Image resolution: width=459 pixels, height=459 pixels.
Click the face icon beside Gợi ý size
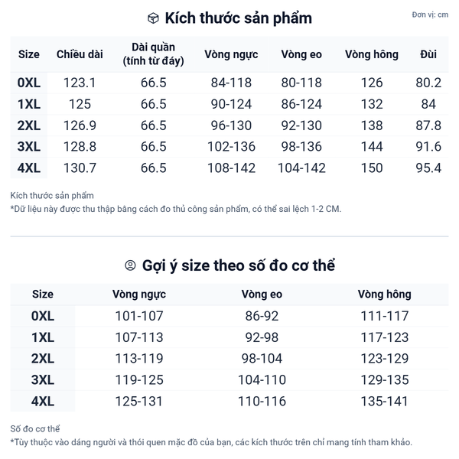pos(130,265)
